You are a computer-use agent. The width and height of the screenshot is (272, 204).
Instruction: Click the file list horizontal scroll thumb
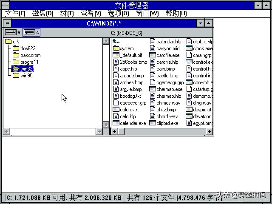pyautogui.click(x=121, y=131)
